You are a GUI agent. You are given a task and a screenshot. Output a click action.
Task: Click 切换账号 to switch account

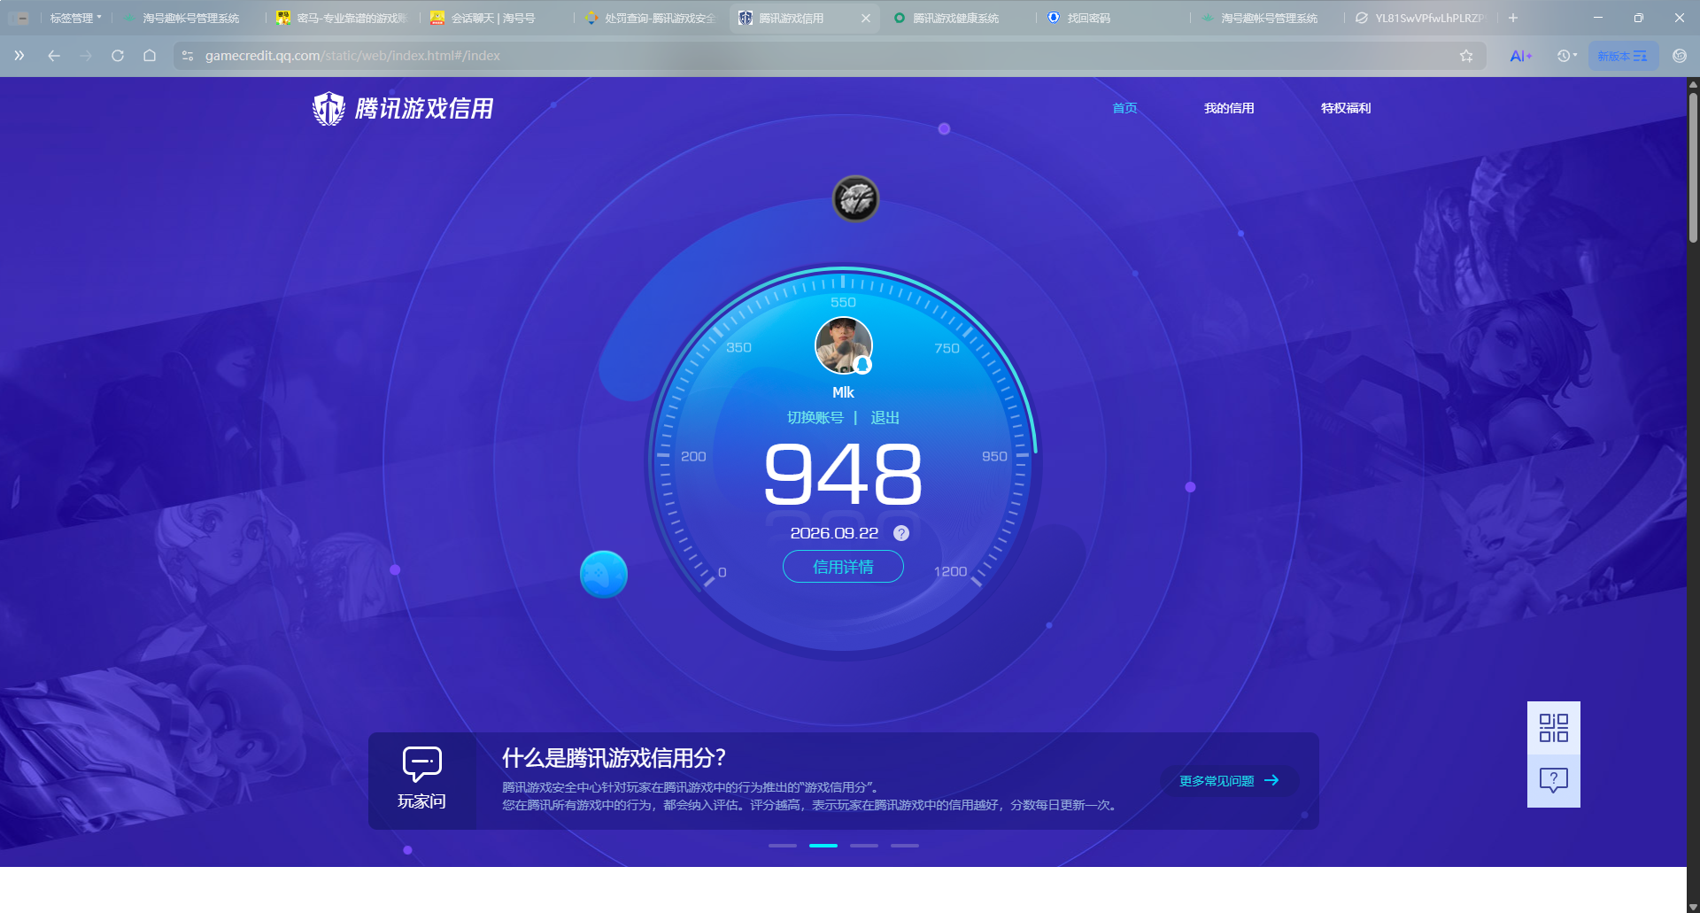815,418
